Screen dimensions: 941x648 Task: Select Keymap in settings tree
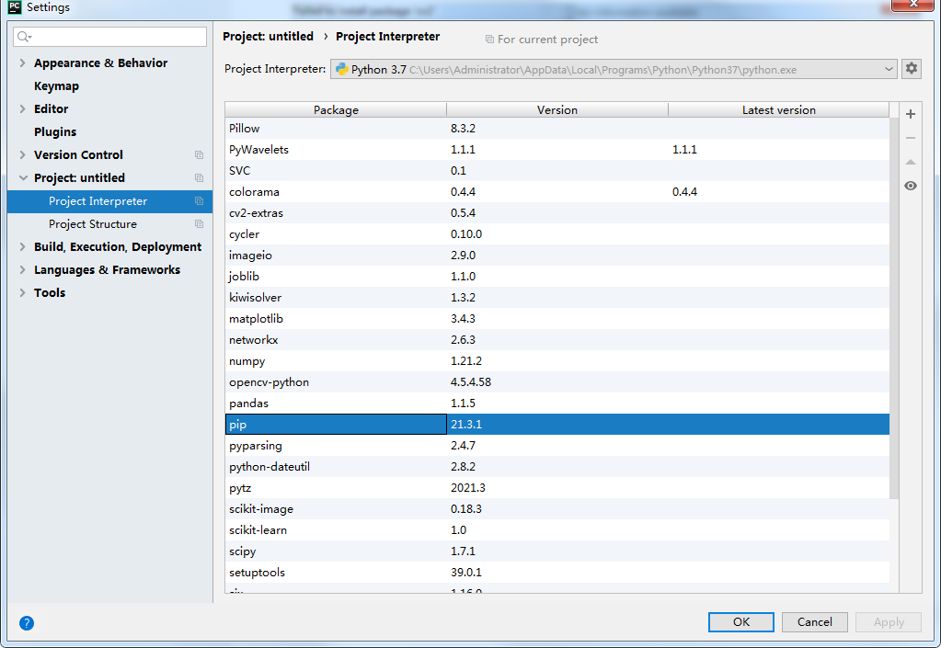point(56,86)
